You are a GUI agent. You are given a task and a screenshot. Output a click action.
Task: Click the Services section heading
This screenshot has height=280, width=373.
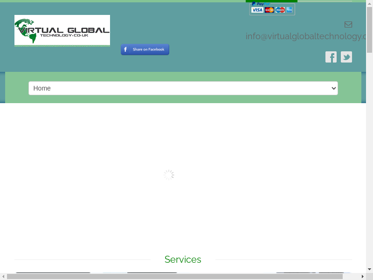[x=183, y=259]
